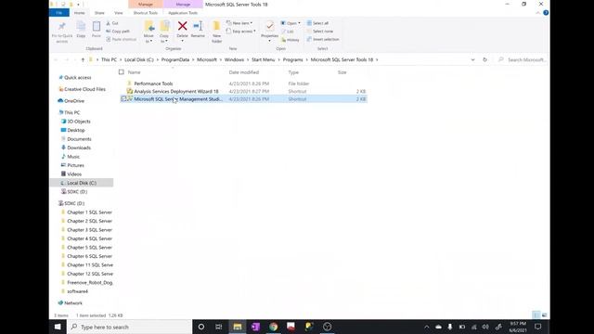
Task: Switch to the Home tab
Action: pyautogui.click(x=79, y=13)
